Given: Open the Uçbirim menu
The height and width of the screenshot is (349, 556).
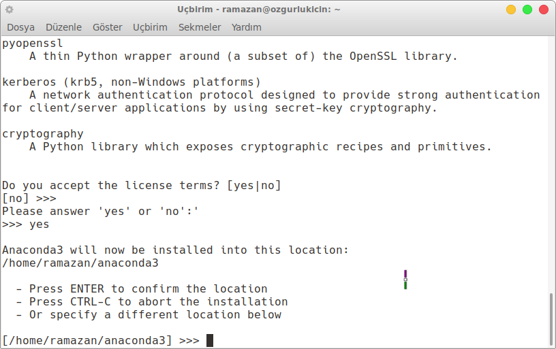Looking at the screenshot, I should pyautogui.click(x=150, y=27).
